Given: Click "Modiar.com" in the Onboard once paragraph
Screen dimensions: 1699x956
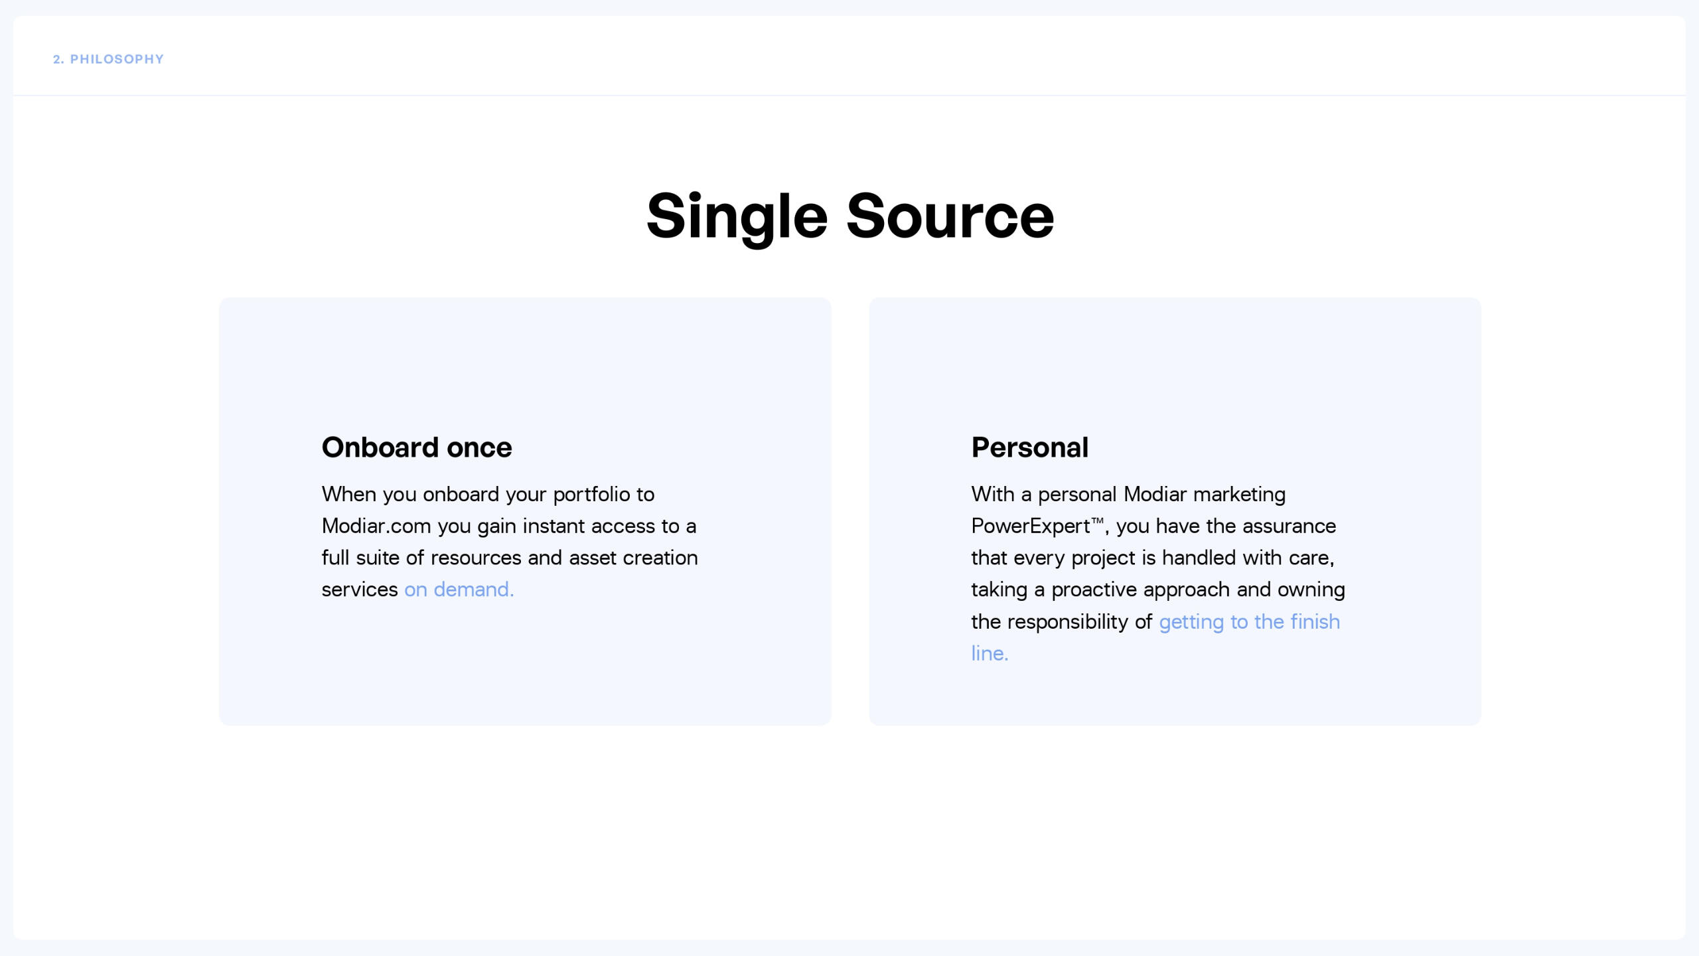Looking at the screenshot, I should click(x=376, y=526).
